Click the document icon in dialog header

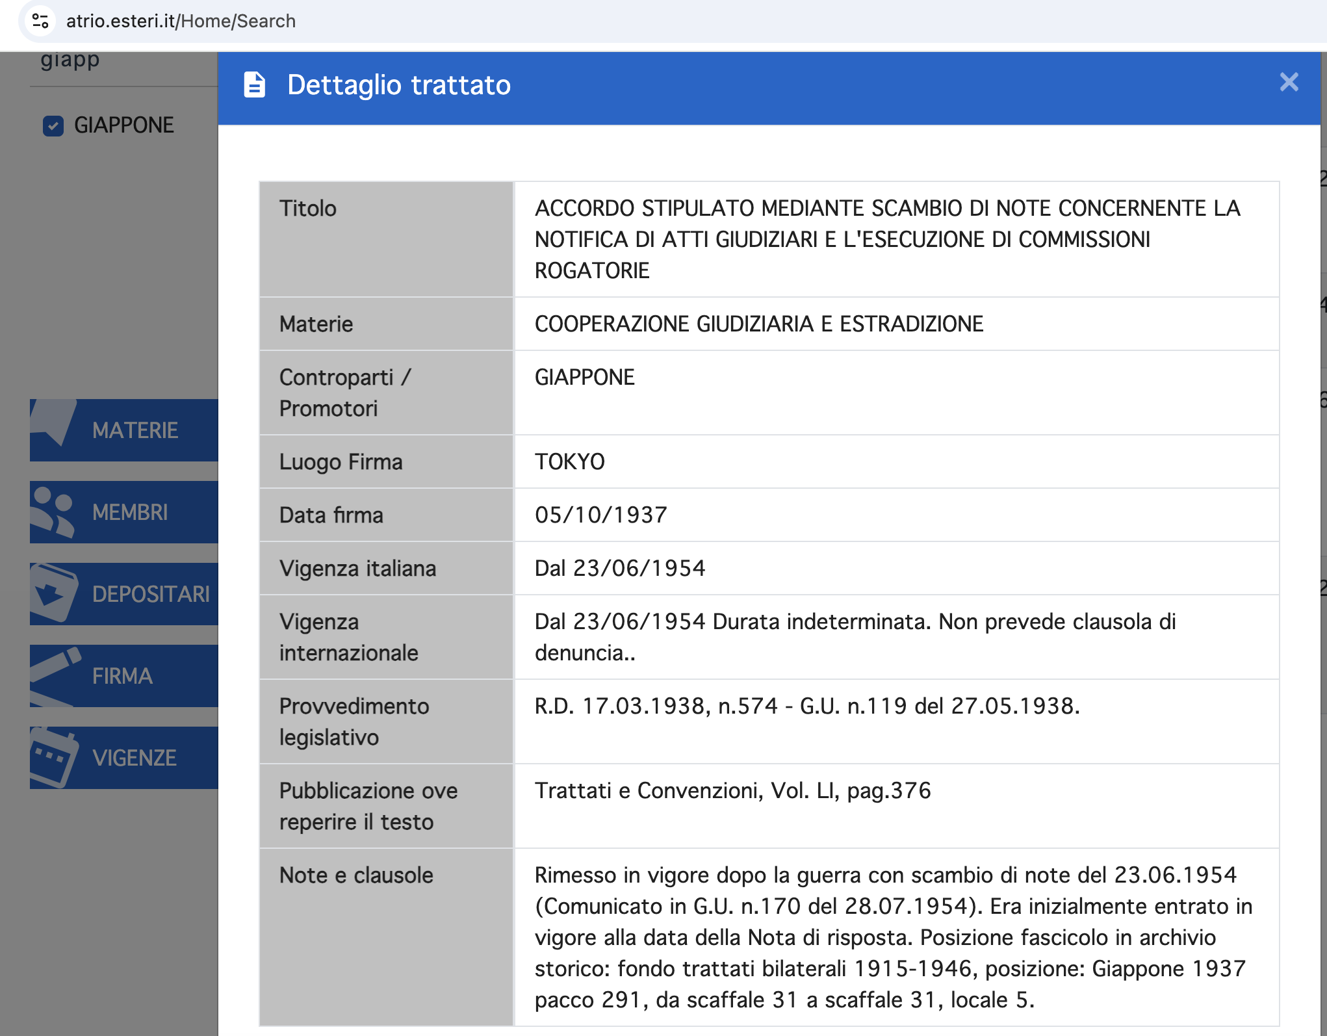tap(254, 85)
